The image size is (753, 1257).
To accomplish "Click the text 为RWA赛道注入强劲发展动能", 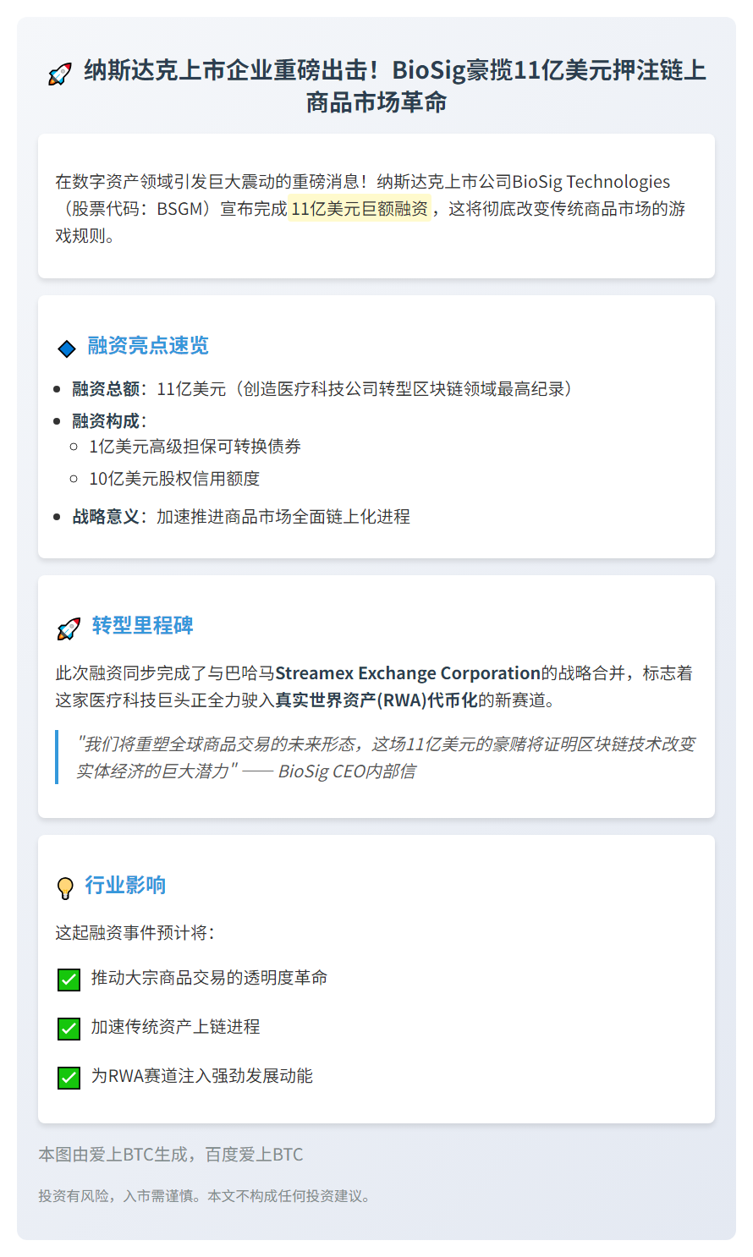I will coord(201,1075).
